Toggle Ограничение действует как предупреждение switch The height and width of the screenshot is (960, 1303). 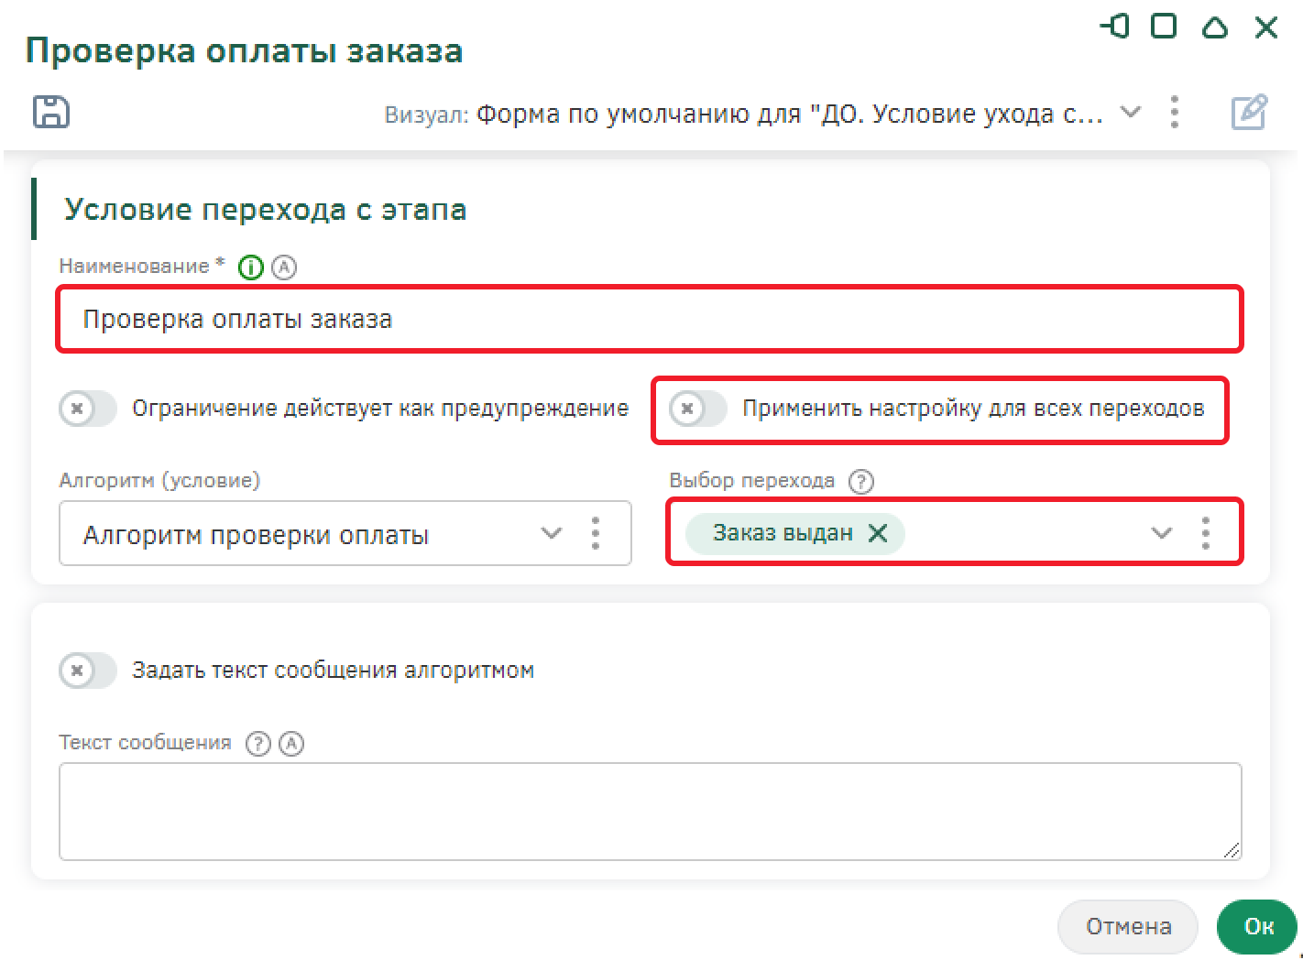click(x=88, y=409)
